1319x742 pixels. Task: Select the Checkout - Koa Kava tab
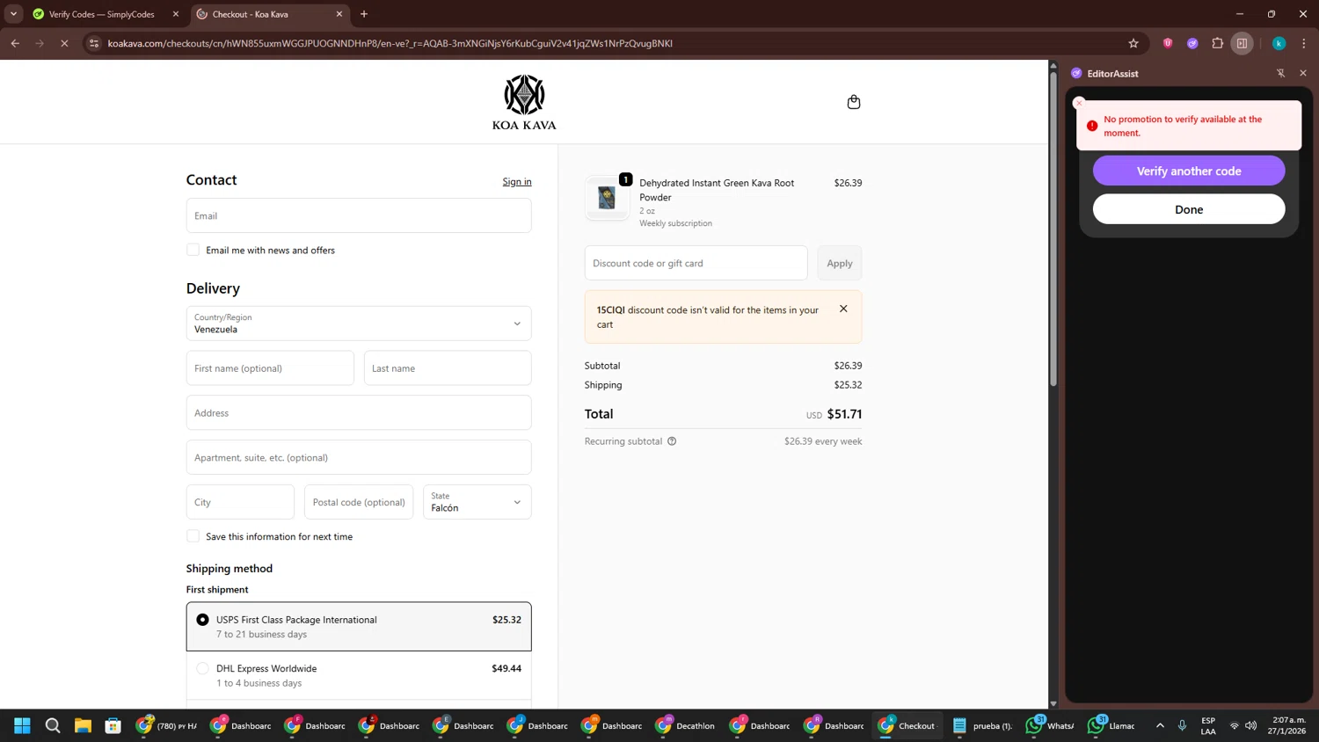(268, 14)
